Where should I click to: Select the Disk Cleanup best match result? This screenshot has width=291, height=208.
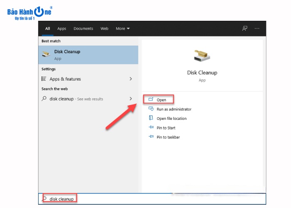88,55
